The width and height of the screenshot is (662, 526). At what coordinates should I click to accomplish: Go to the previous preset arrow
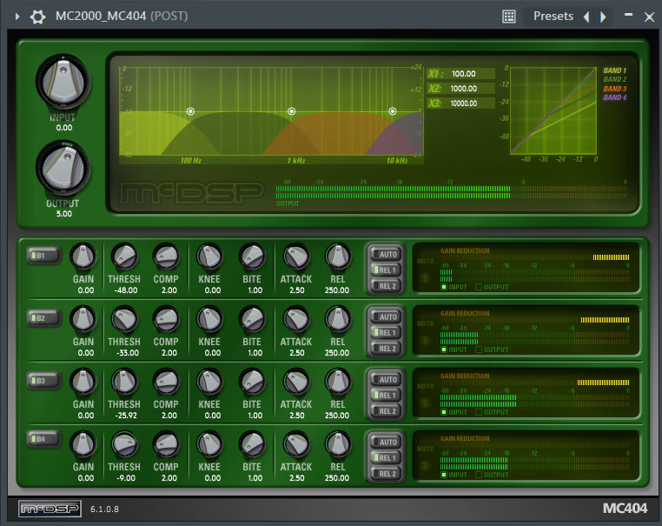click(586, 17)
